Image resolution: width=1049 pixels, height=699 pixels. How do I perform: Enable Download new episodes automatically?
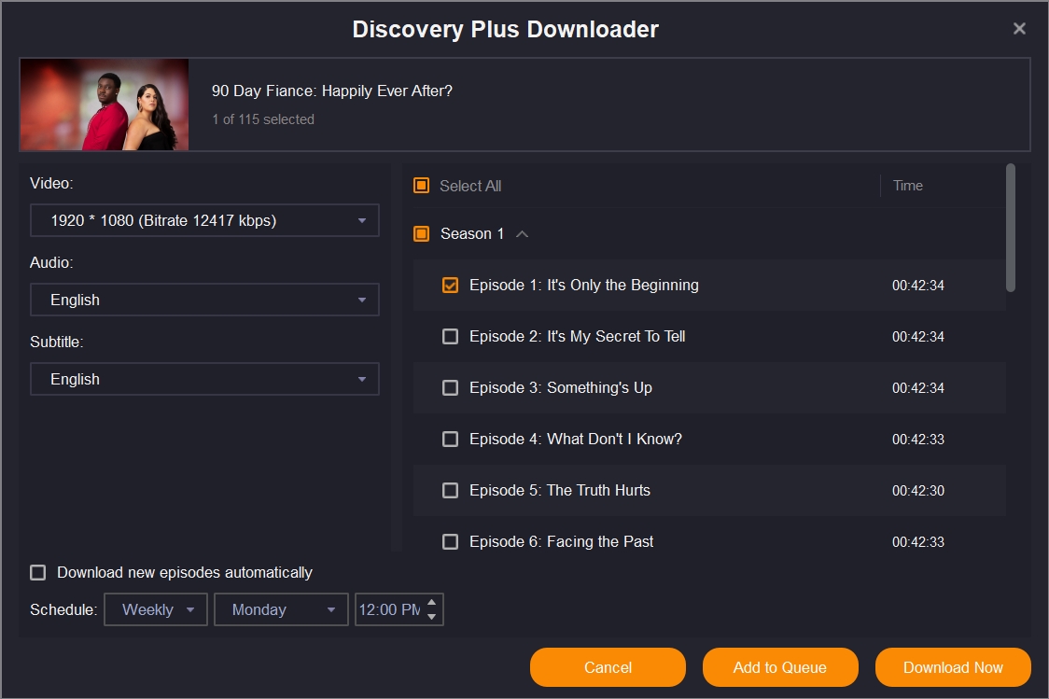tap(38, 573)
